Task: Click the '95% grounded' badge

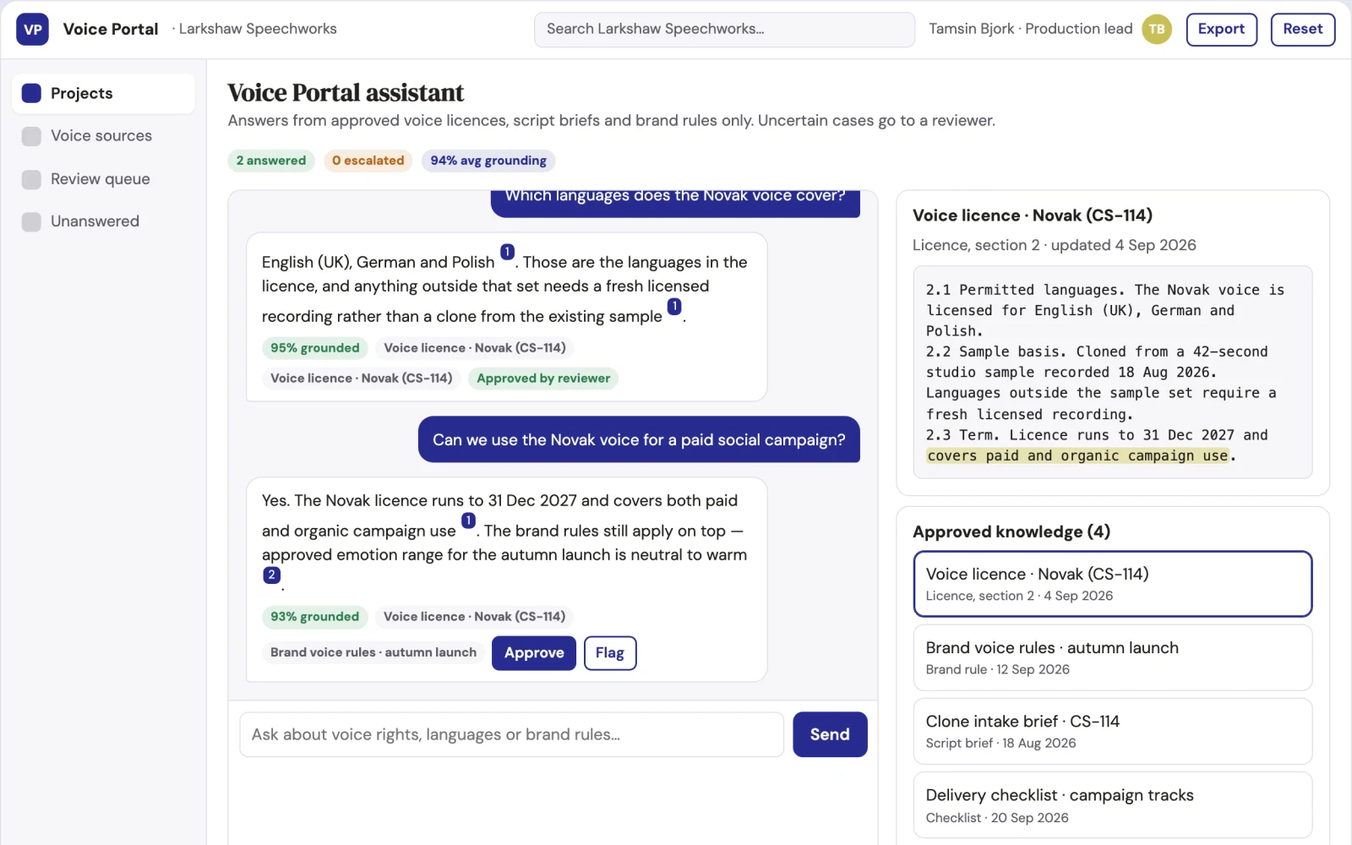Action: pos(315,348)
